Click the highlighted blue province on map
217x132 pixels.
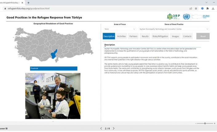pos(54,54)
